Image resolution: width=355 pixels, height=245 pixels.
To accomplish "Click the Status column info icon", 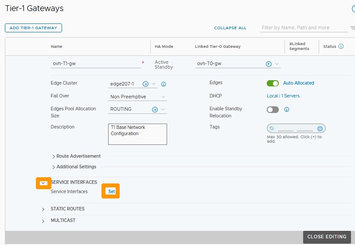I will point(341,47).
